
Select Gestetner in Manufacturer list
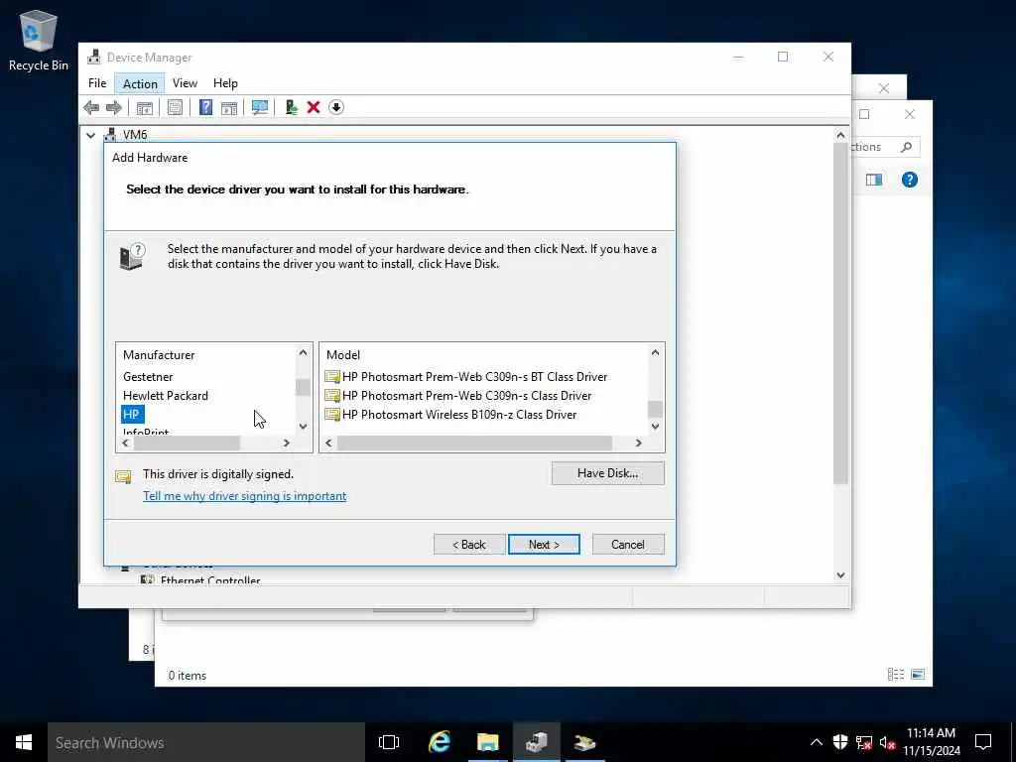(148, 377)
